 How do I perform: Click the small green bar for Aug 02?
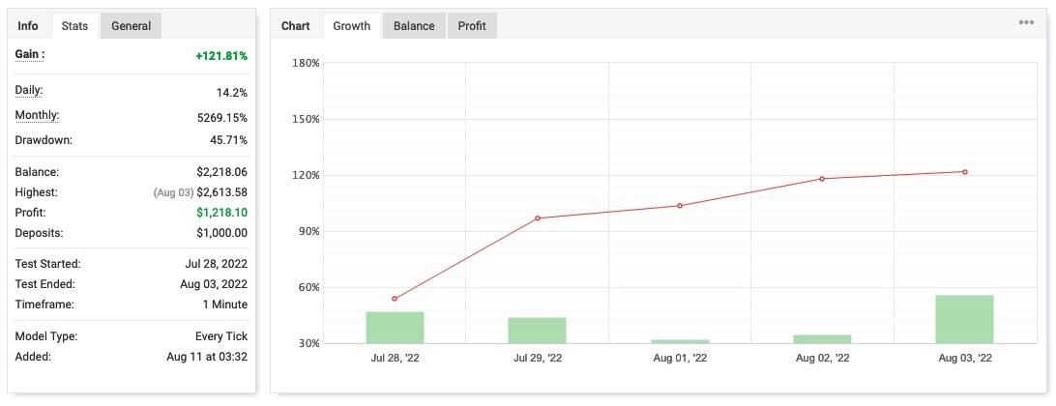pos(822,338)
